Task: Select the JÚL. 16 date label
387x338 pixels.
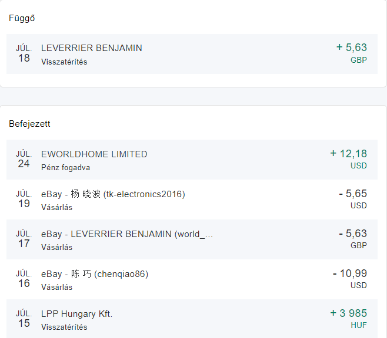Action: tap(24, 279)
